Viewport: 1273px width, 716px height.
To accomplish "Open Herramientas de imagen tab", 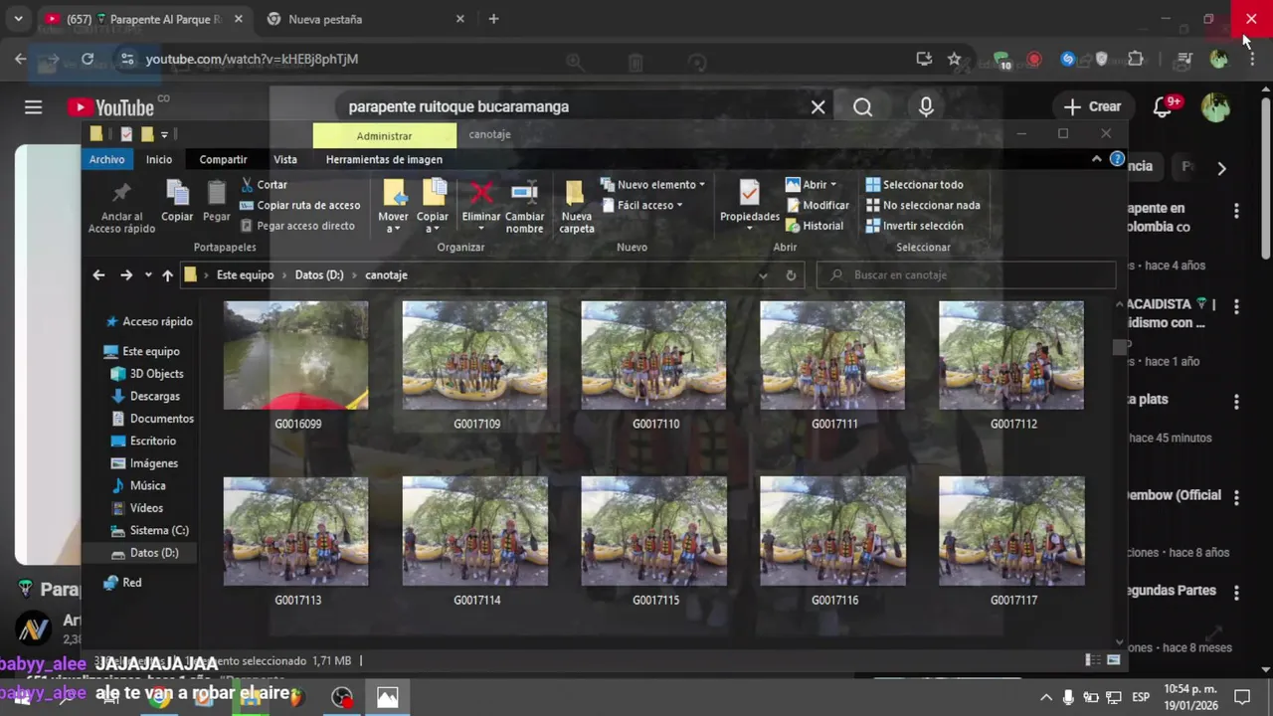I will click(x=384, y=159).
